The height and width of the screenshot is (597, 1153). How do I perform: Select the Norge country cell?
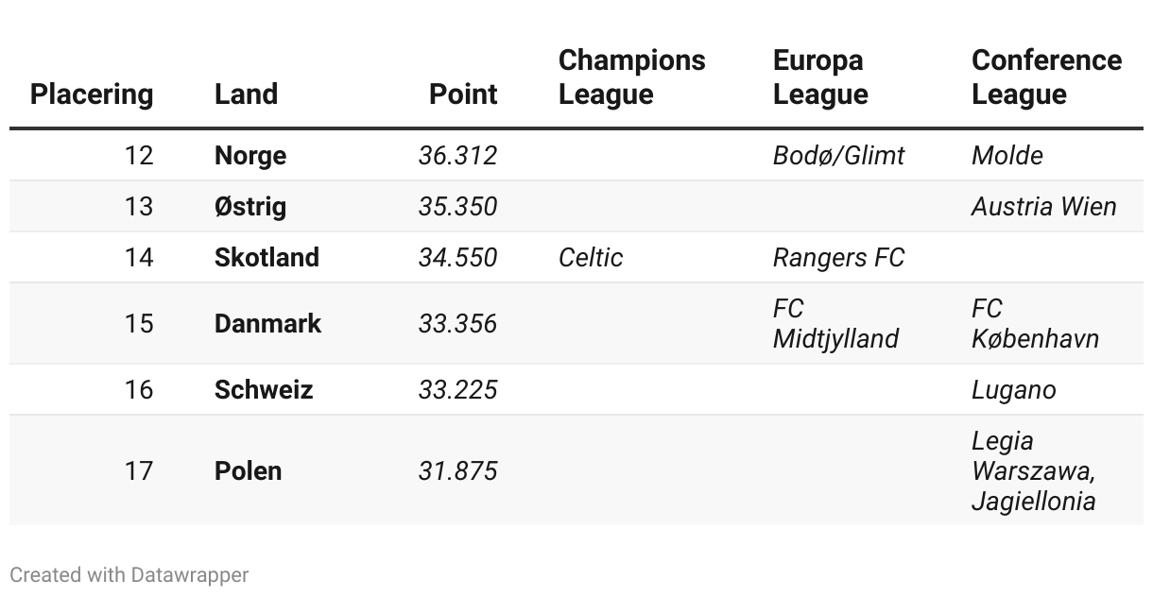pos(250,155)
